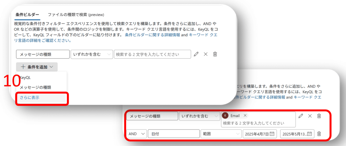Open the 条件ビルダーに関する詳細情報 link in the upper panel
The width and height of the screenshot is (346, 146).
(x=152, y=35)
